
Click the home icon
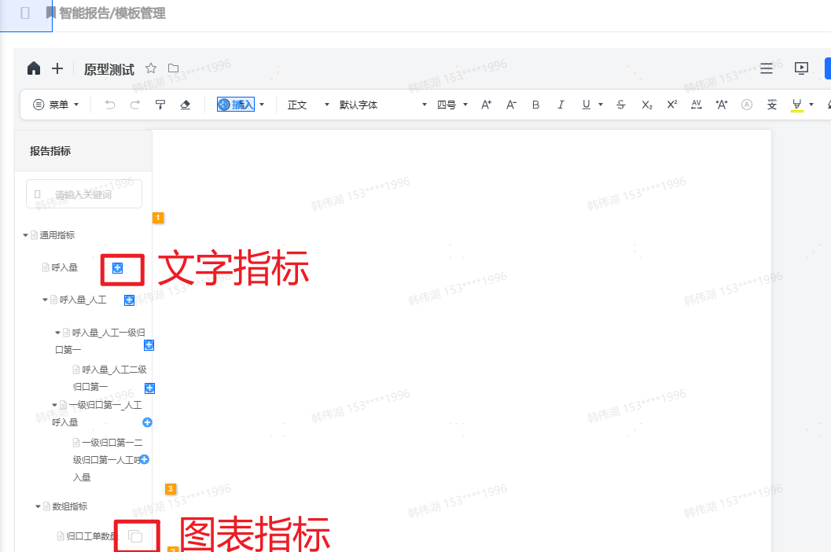tap(34, 68)
